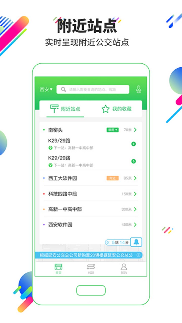
Task: Open the 首页 home icon
Action: tap(58, 269)
